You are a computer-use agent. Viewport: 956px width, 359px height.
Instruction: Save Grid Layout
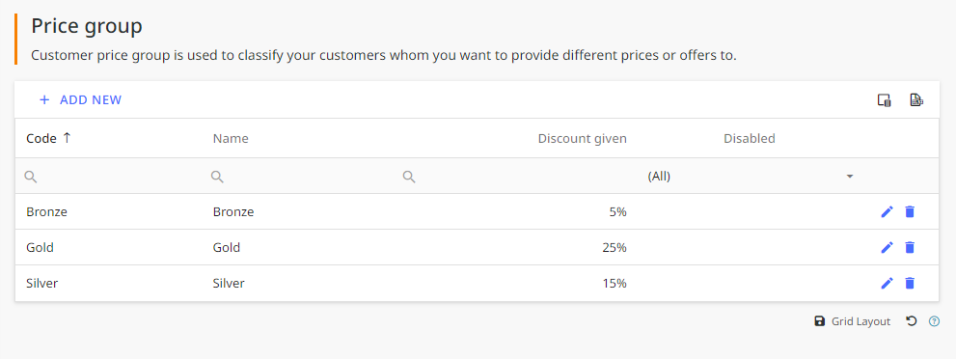coord(853,321)
